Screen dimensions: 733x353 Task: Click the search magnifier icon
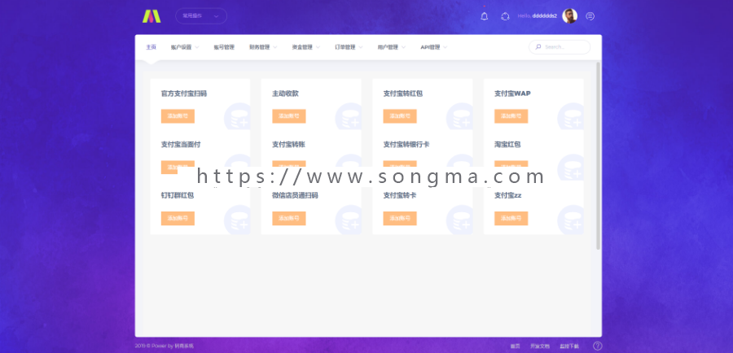pos(538,47)
